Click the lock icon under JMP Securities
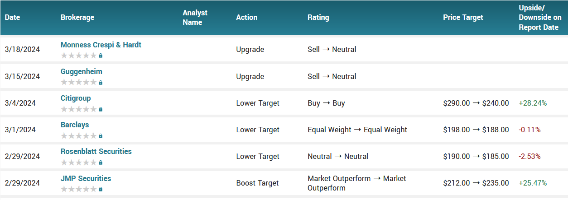The image size is (568, 200). click(101, 189)
